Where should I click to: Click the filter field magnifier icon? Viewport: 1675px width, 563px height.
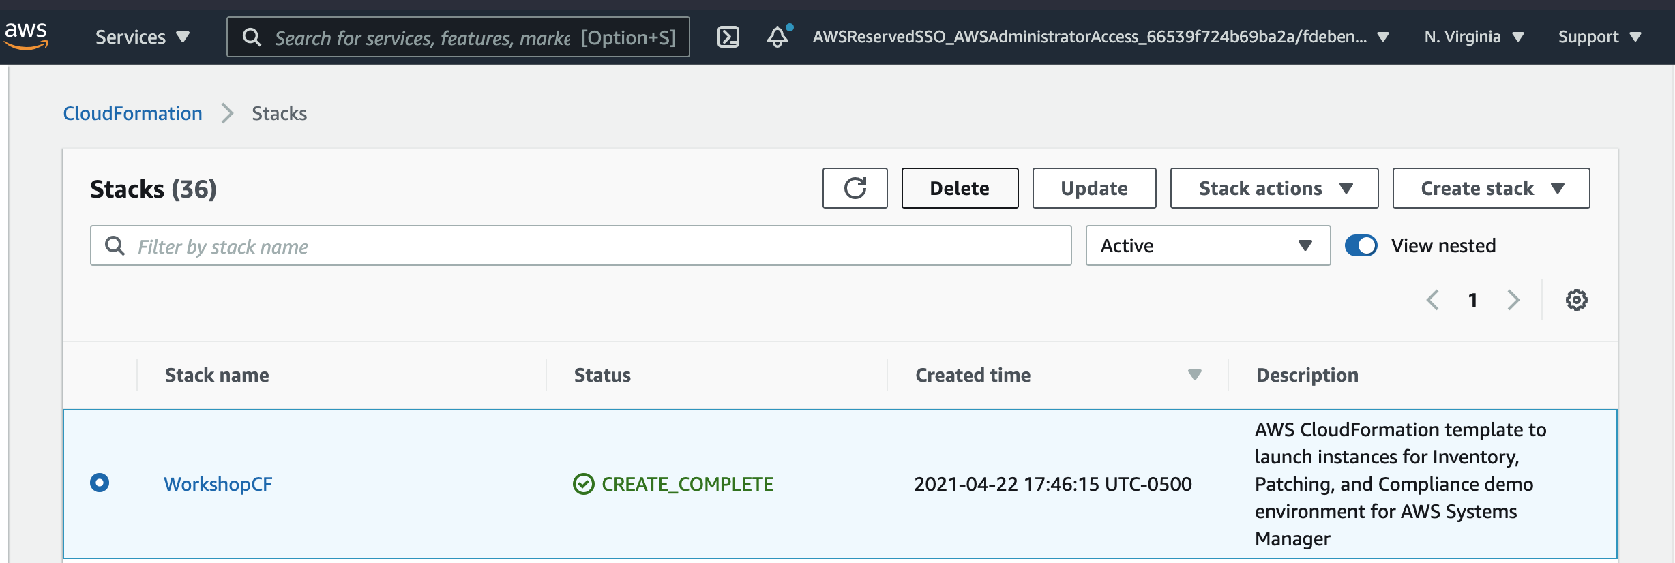(115, 245)
